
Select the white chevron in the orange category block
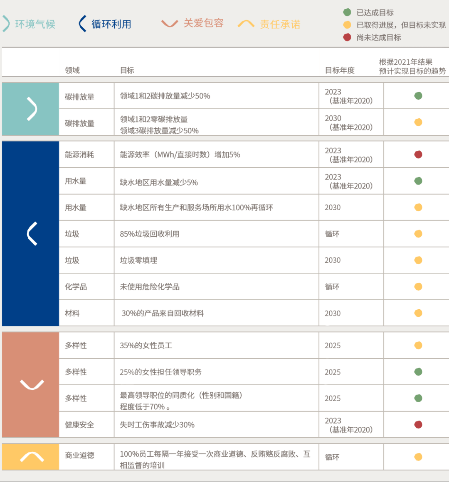(32, 385)
